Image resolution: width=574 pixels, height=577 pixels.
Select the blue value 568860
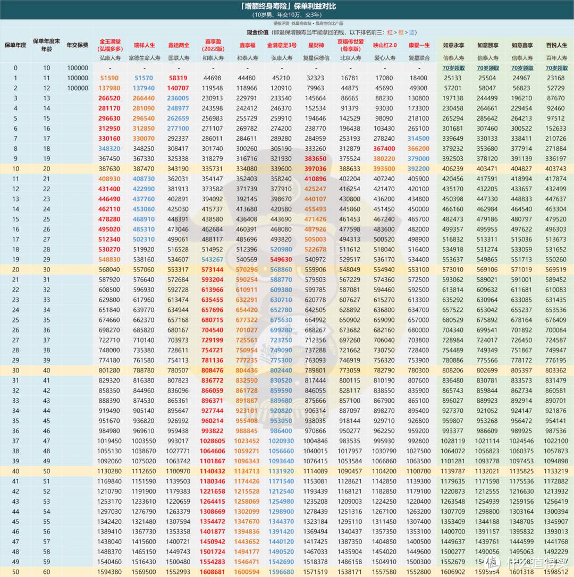click(x=281, y=270)
